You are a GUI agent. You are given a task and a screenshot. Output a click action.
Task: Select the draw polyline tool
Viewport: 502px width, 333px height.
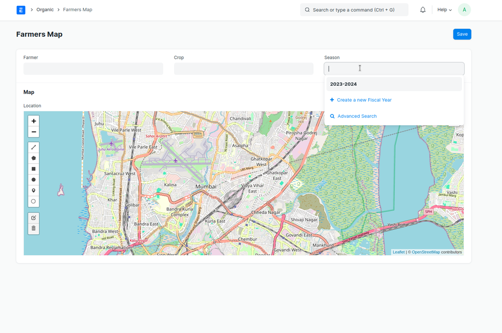[33, 147]
